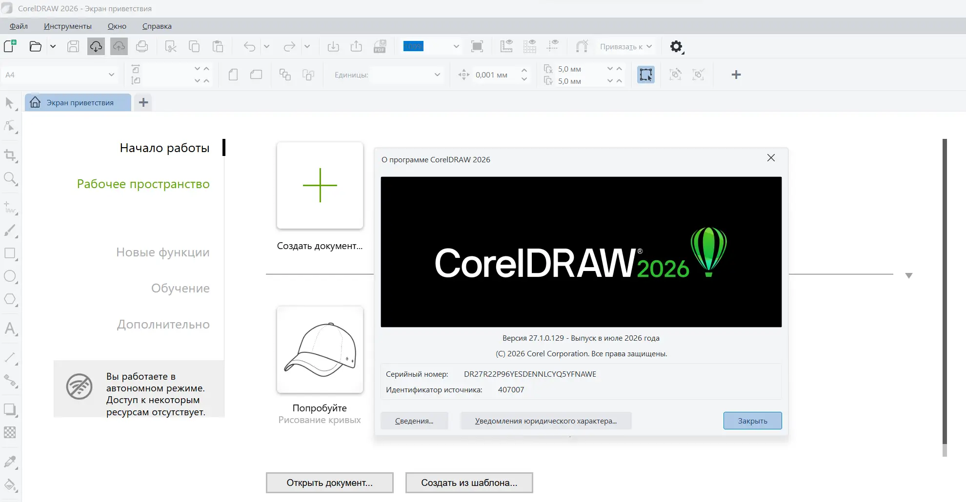Select the Crop tool

[x=10, y=155]
